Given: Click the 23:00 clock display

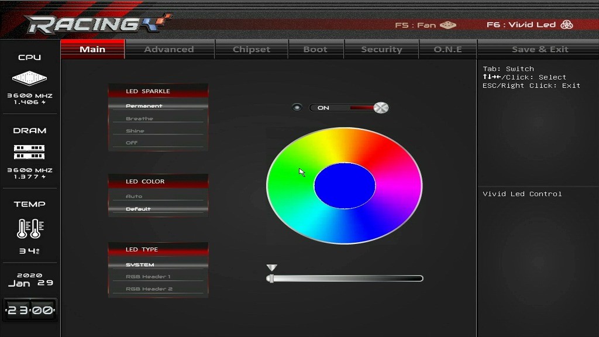Looking at the screenshot, I should pos(30,310).
